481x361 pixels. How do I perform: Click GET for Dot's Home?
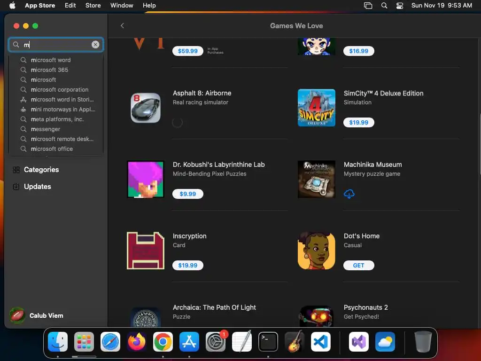358,265
